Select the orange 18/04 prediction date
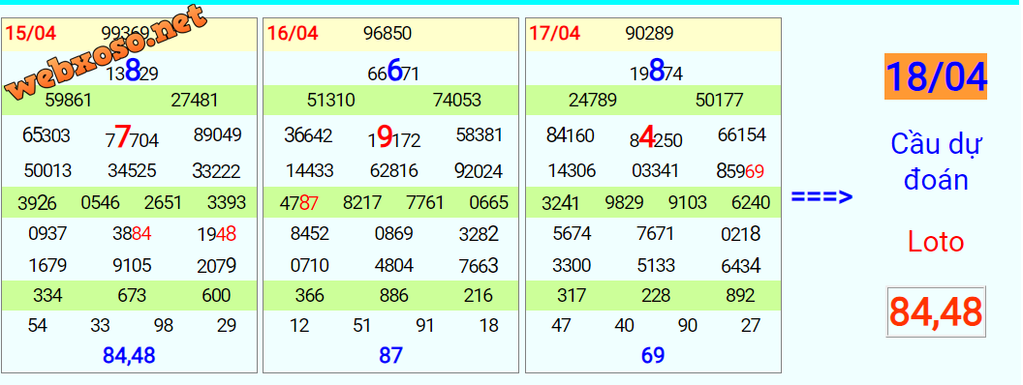The width and height of the screenshot is (1023, 385). coord(936,76)
